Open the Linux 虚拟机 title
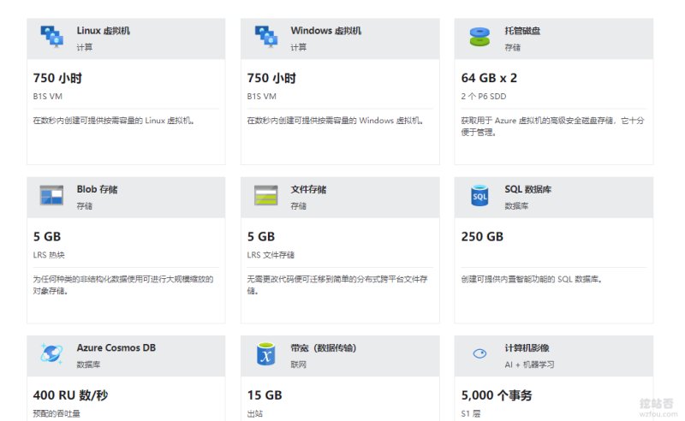Image resolution: width=685 pixels, height=421 pixels. 103,31
